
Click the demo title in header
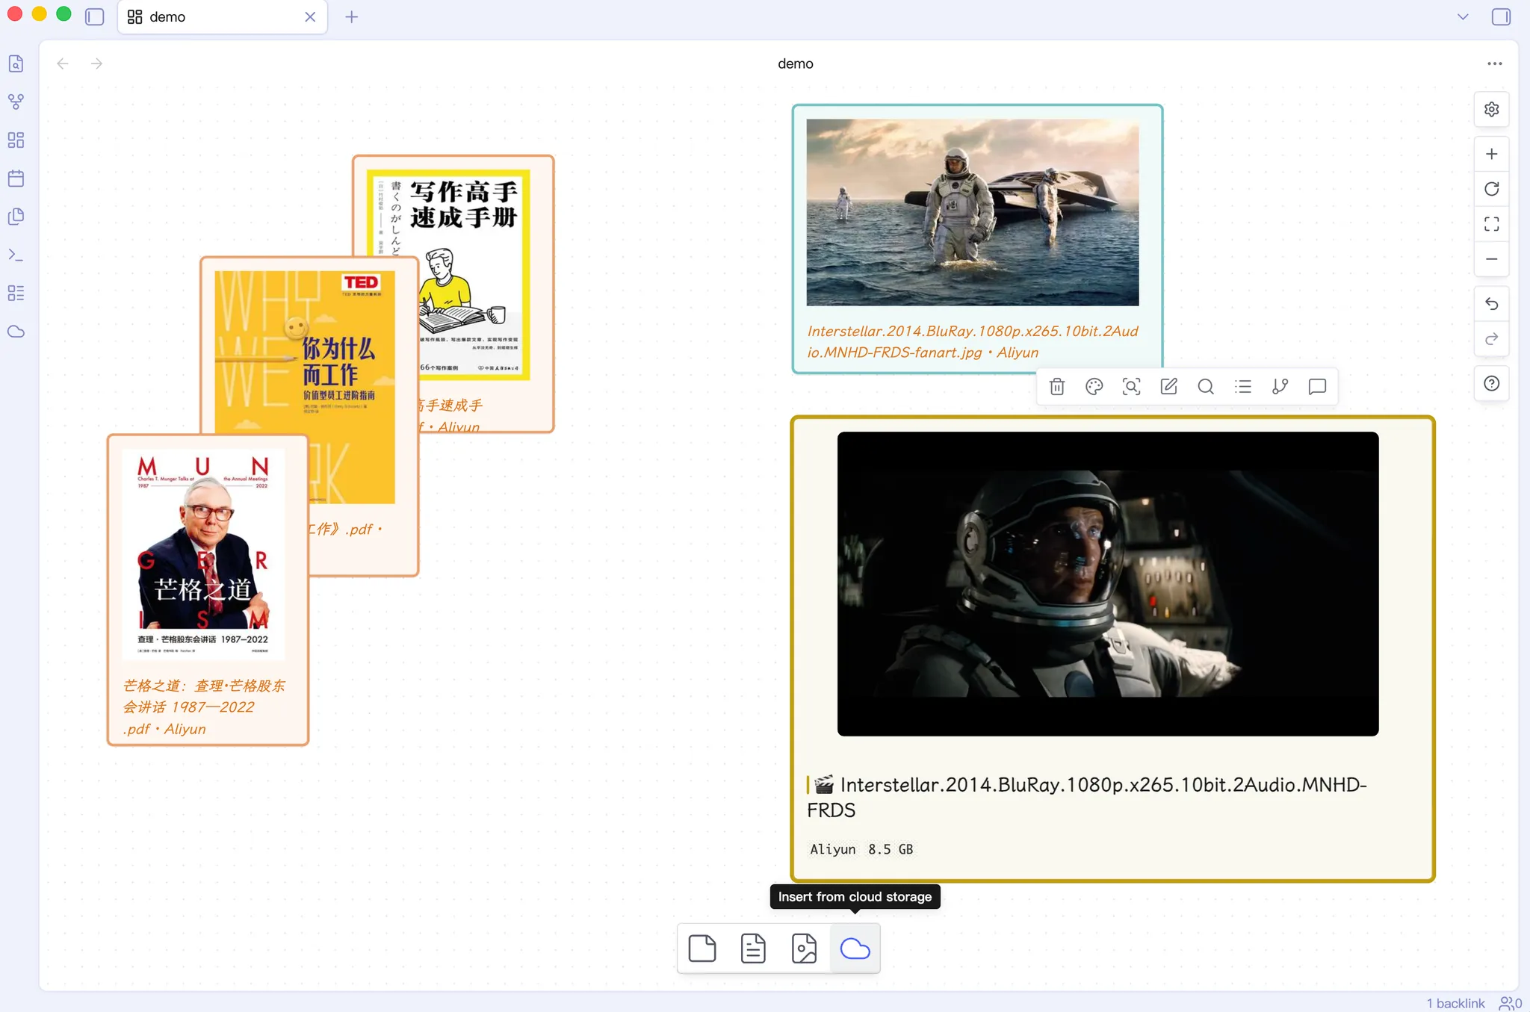pyautogui.click(x=795, y=63)
